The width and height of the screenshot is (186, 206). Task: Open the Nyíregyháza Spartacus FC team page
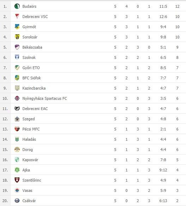pos(44,98)
